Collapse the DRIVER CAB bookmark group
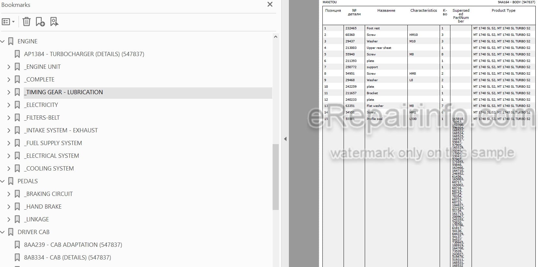The image size is (538, 267). (3, 232)
